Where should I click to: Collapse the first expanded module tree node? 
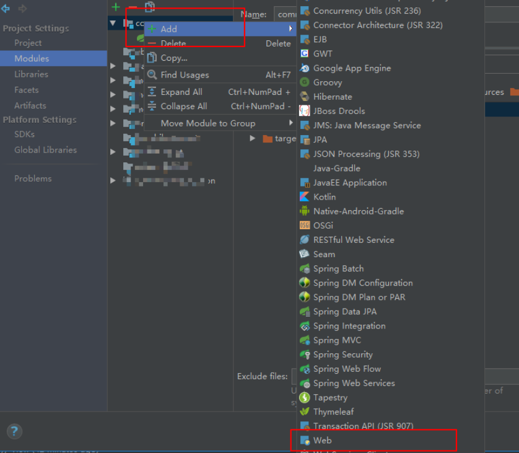(113, 23)
